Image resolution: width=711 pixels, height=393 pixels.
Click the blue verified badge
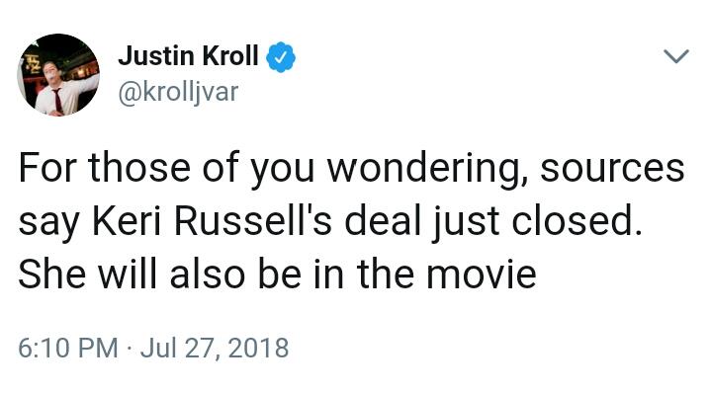click(280, 56)
